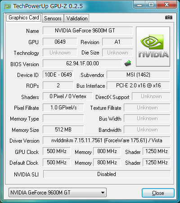
Task: Switch to the Sensors tab
Action: point(53,18)
